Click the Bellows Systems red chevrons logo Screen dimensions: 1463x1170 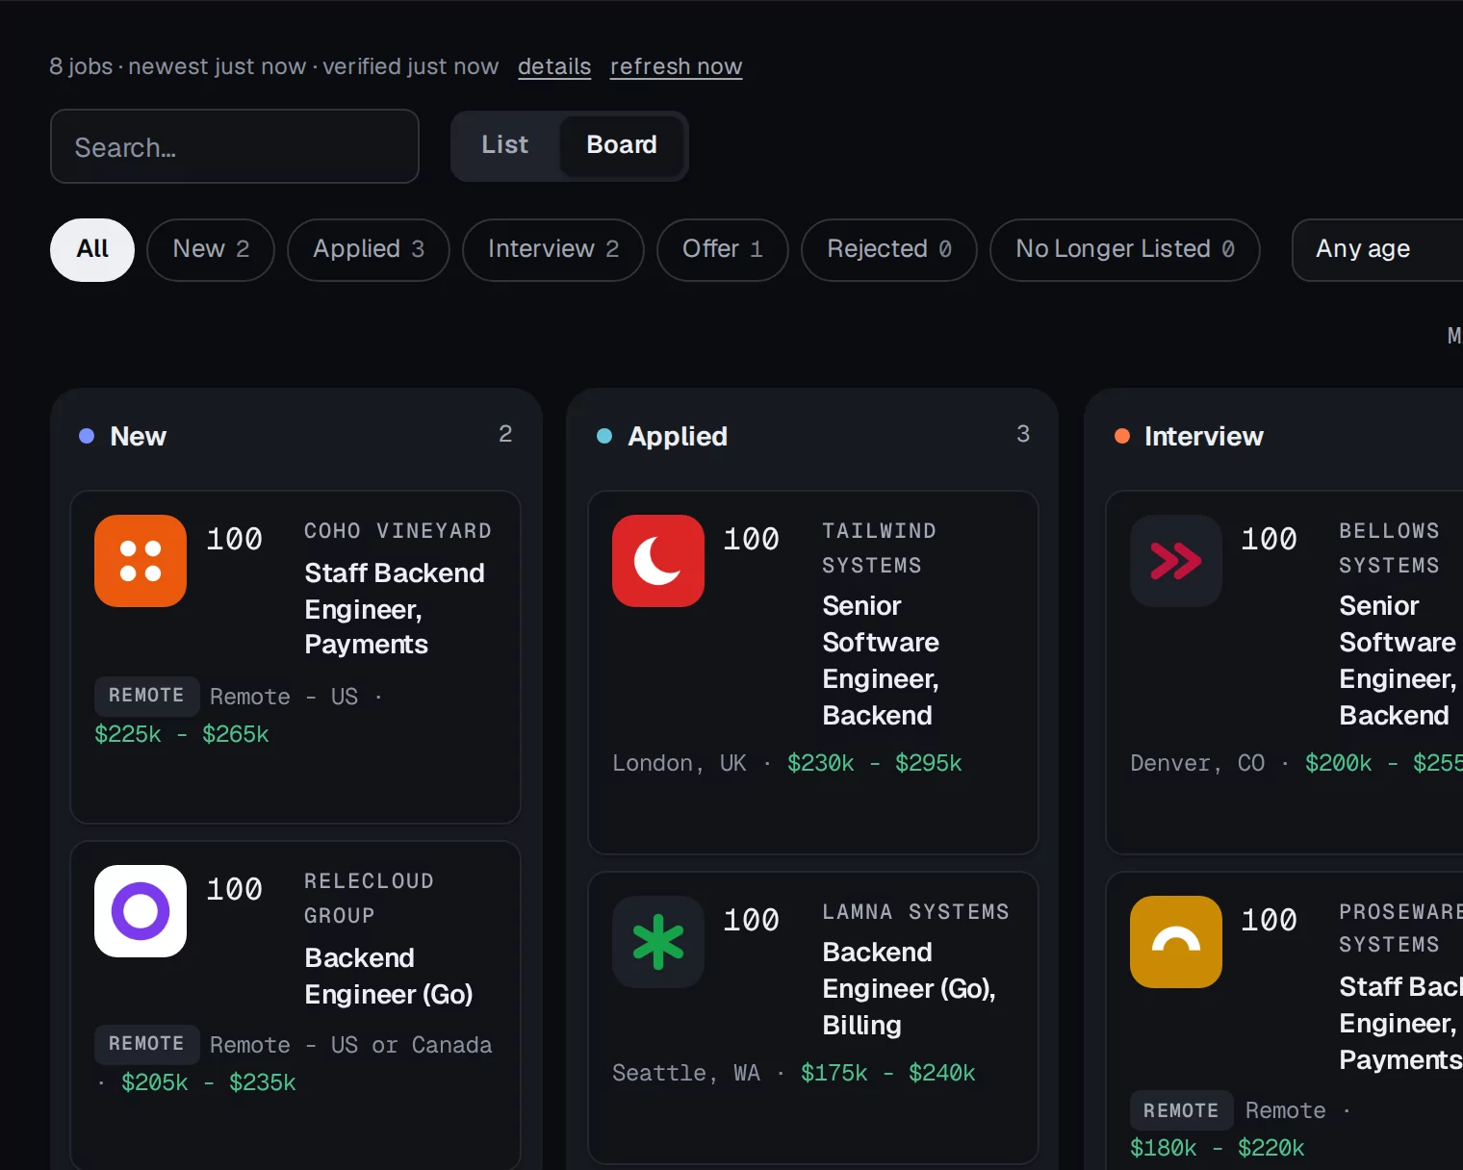point(1176,561)
